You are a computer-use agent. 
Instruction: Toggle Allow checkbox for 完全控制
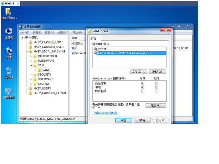click(143, 83)
